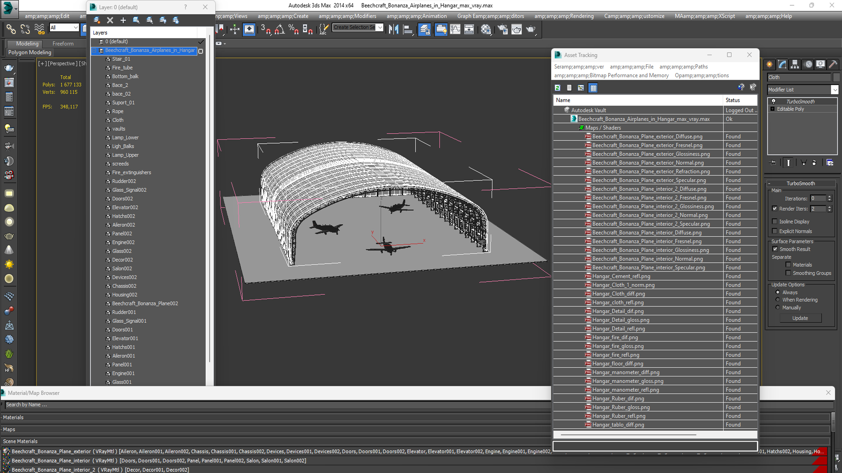Sort Asset Tracking by Status column

click(x=740, y=100)
